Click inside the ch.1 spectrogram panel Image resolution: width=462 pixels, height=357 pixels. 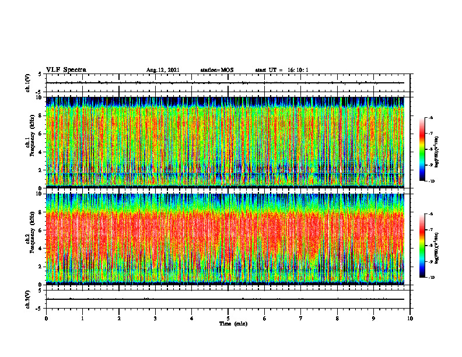coord(225,142)
